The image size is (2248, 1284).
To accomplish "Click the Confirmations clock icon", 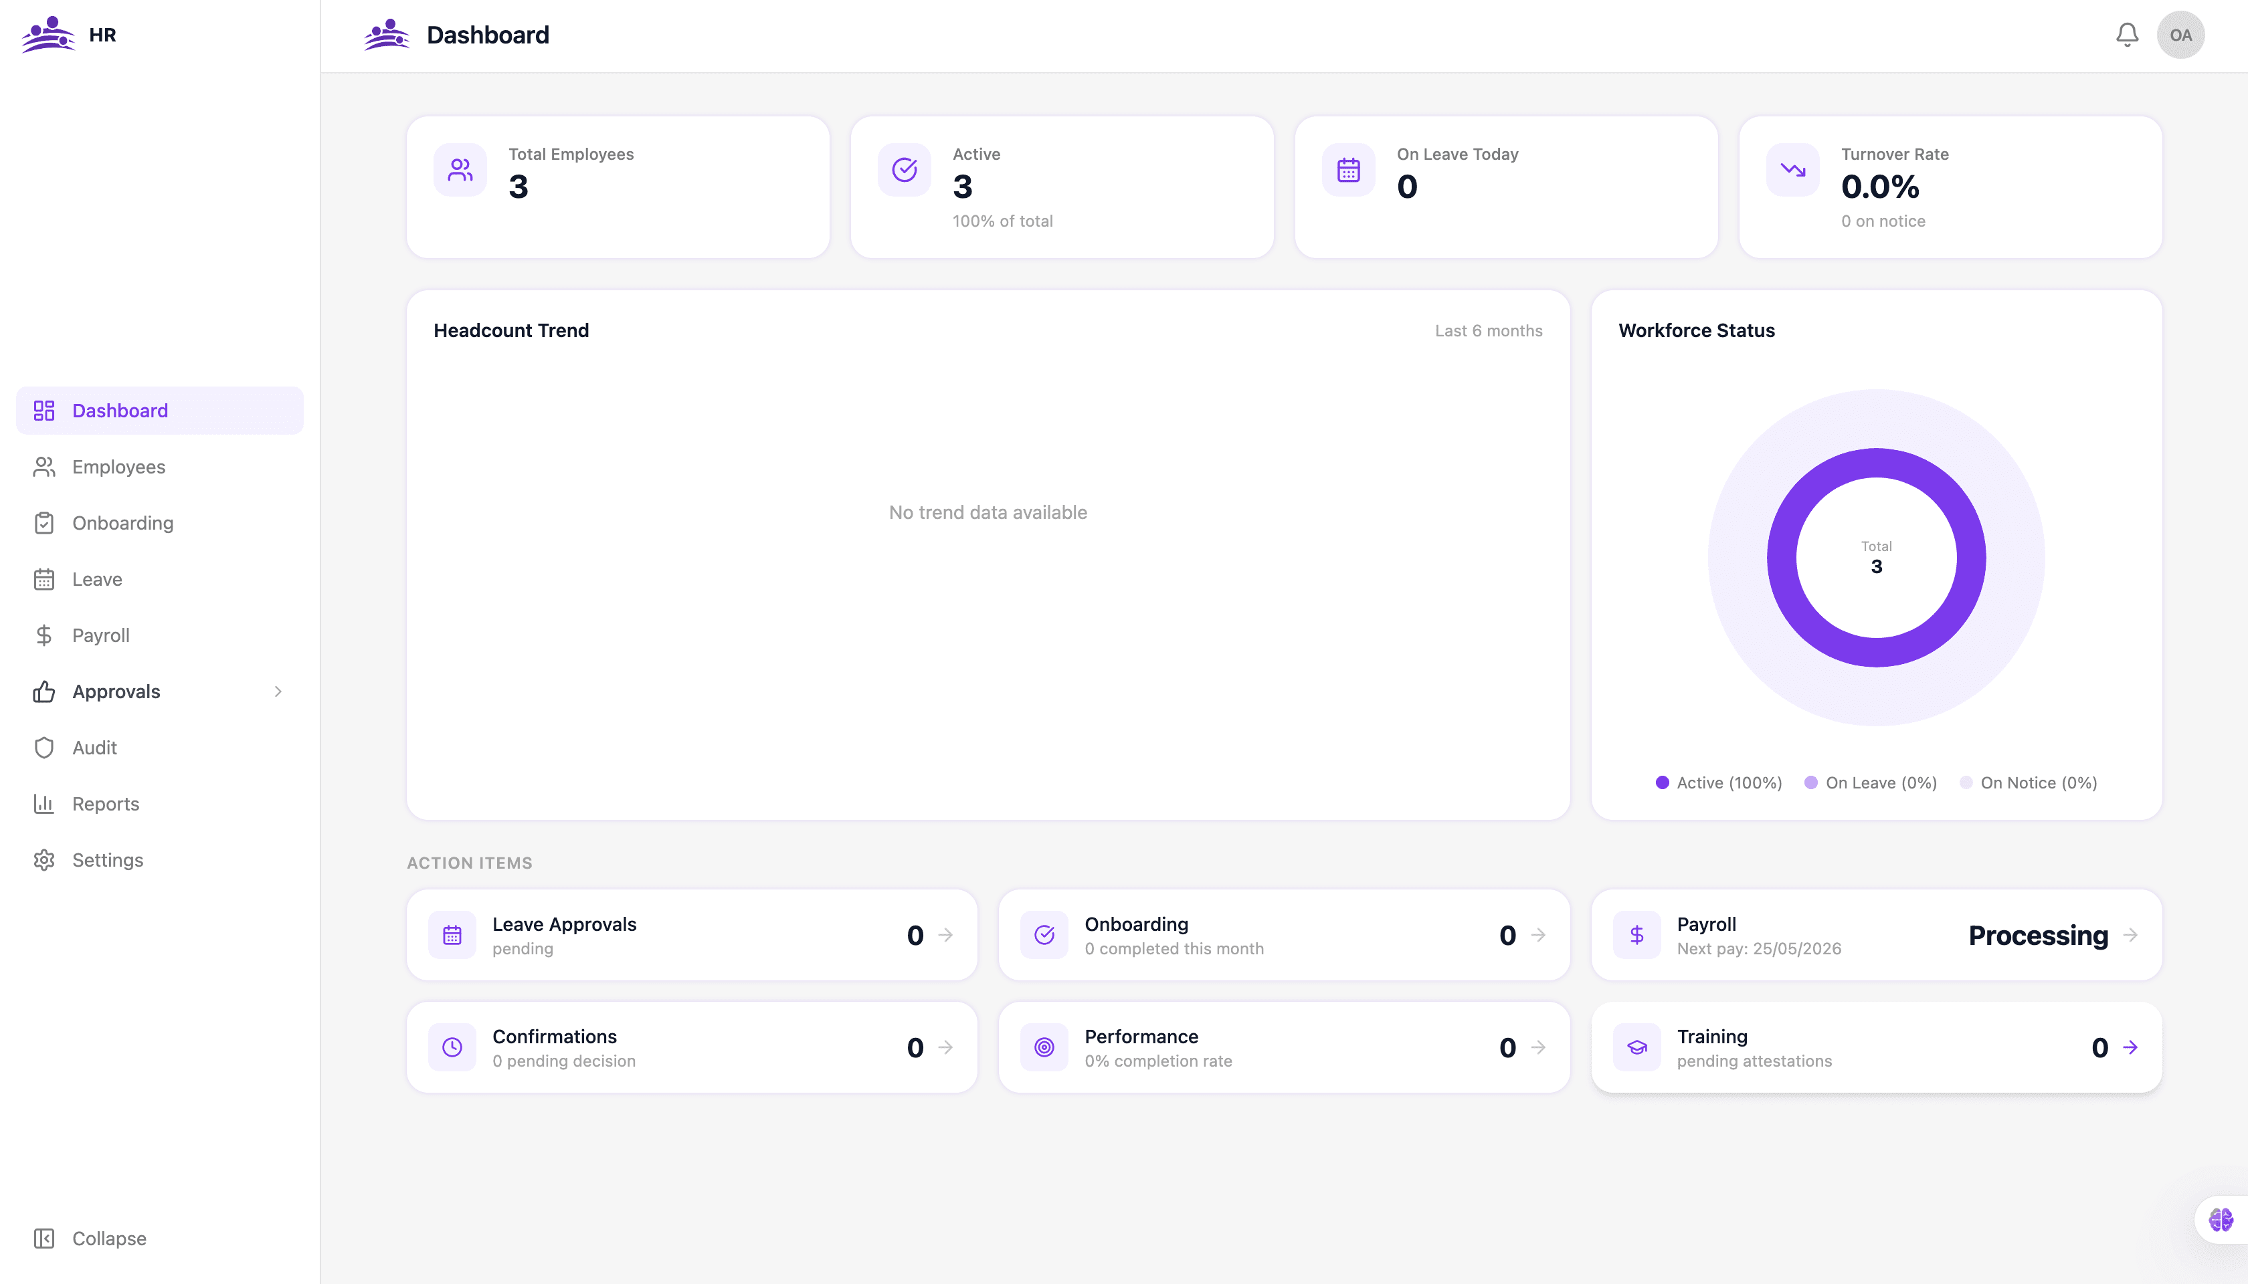I will [452, 1047].
